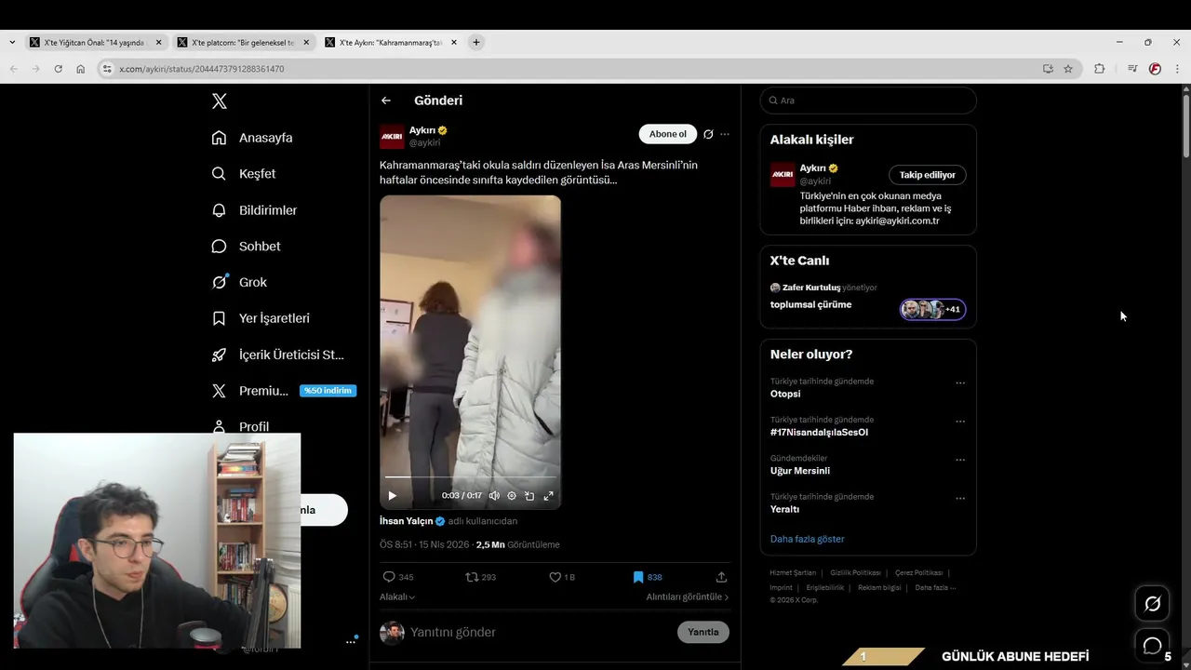The image size is (1191, 670).
Task: Open Otopsi trend
Action: pyautogui.click(x=785, y=394)
